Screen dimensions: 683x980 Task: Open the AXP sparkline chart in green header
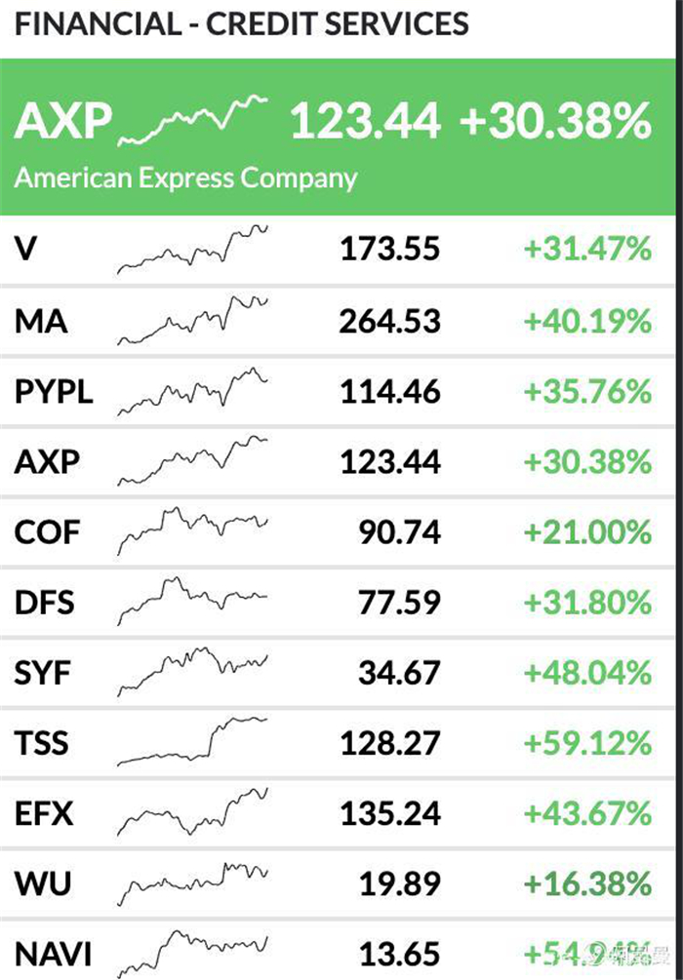(192, 120)
